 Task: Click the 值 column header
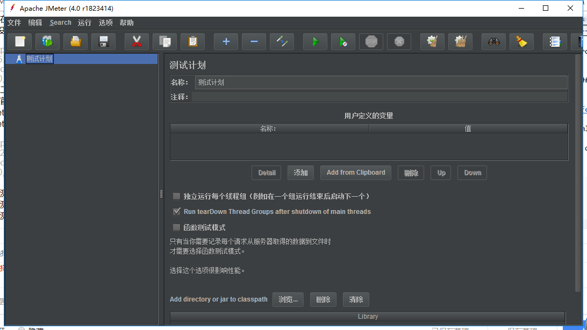468,128
